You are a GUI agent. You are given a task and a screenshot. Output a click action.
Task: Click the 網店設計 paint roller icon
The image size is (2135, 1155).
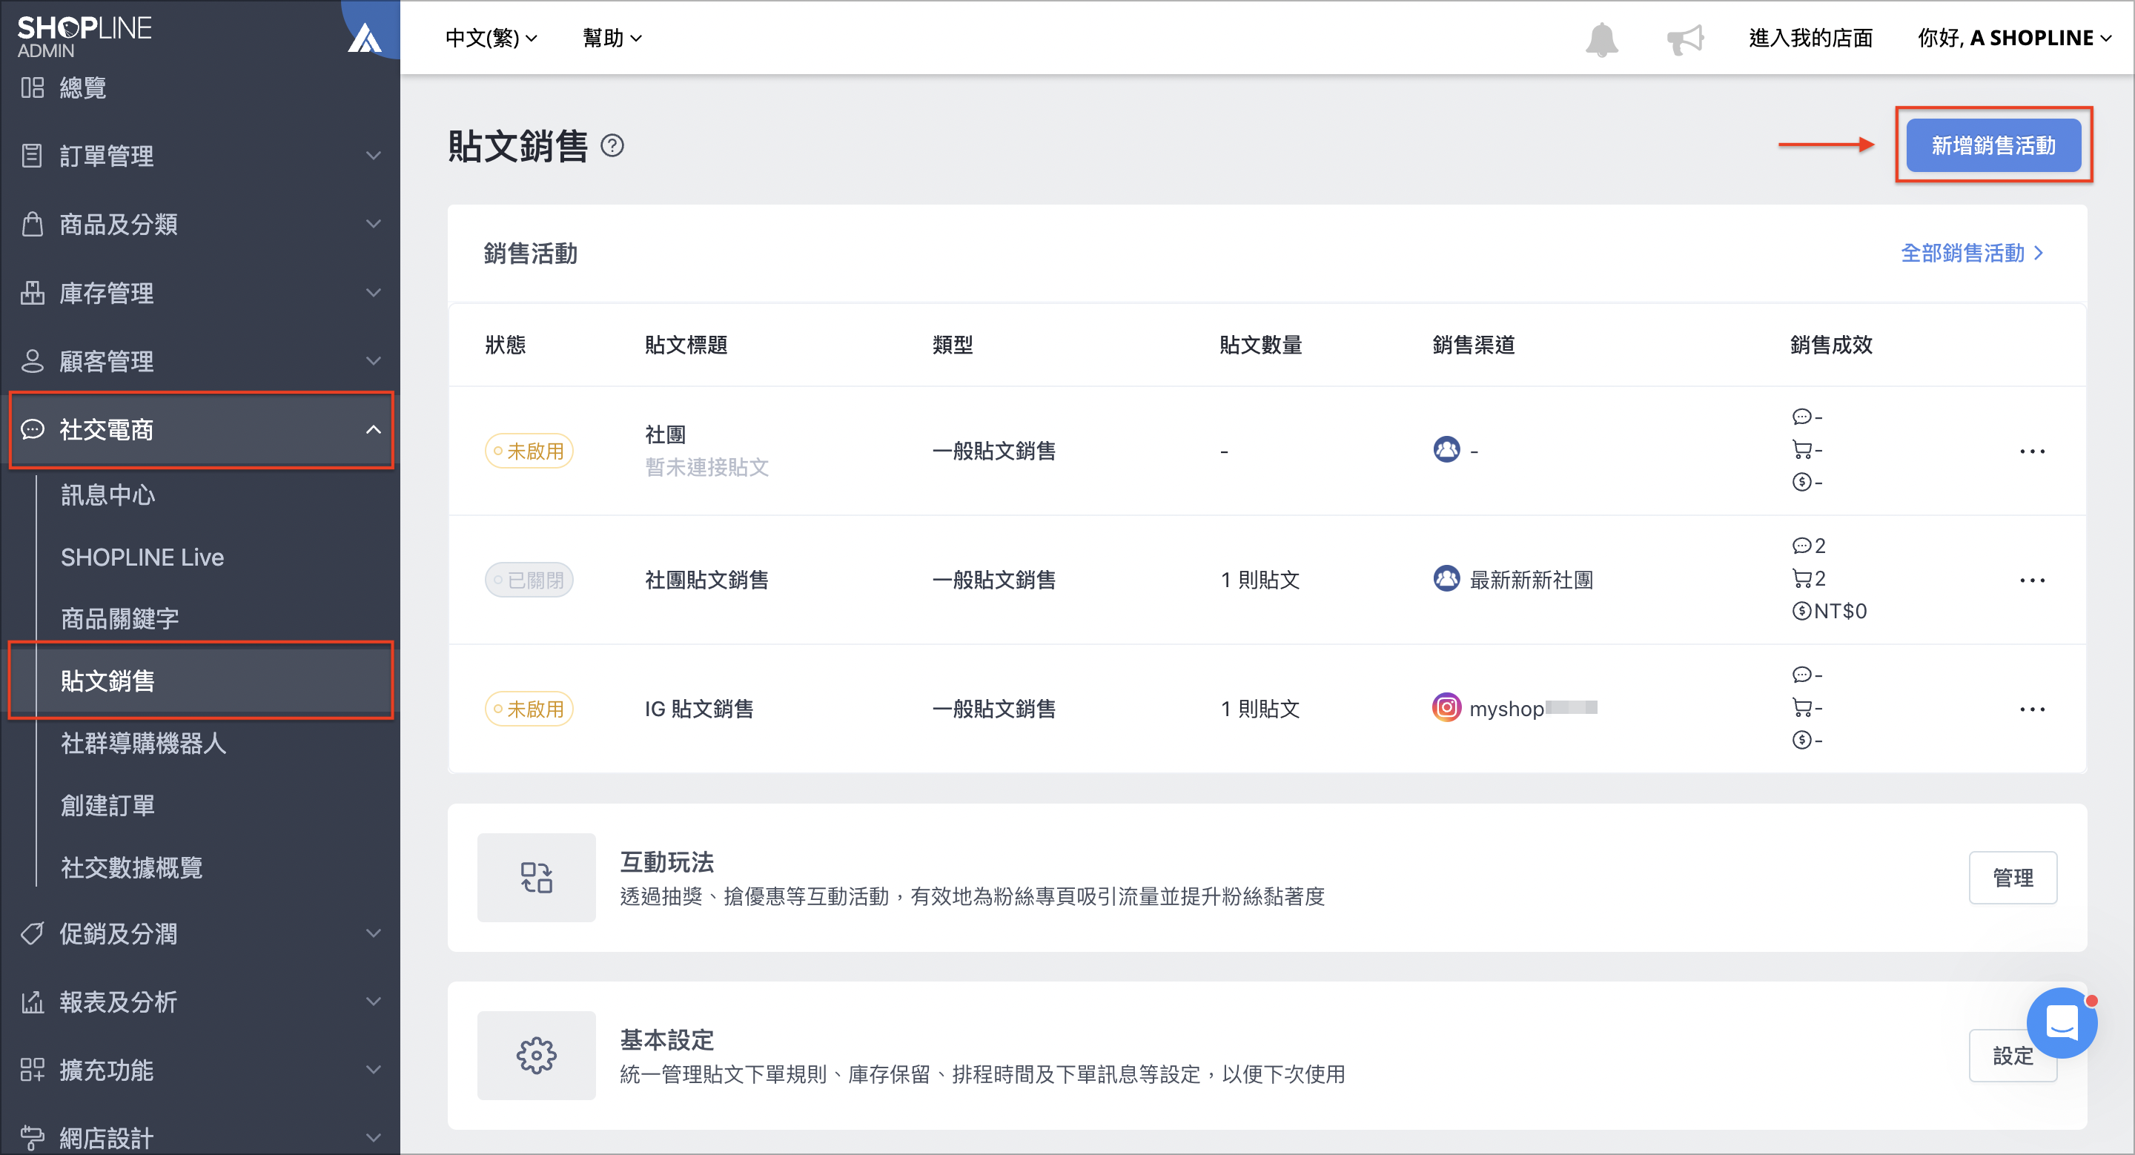point(33,1138)
